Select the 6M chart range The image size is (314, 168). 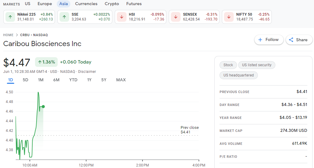pyautogui.click(x=56, y=80)
